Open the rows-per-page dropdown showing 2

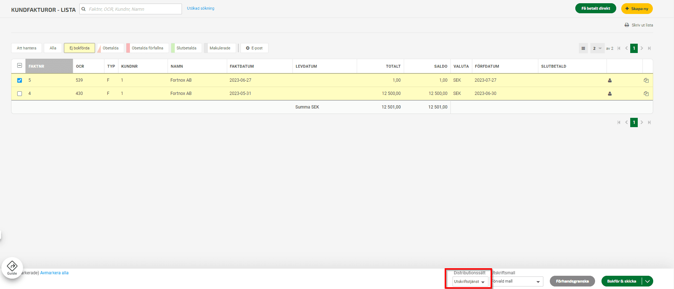(x=597, y=48)
